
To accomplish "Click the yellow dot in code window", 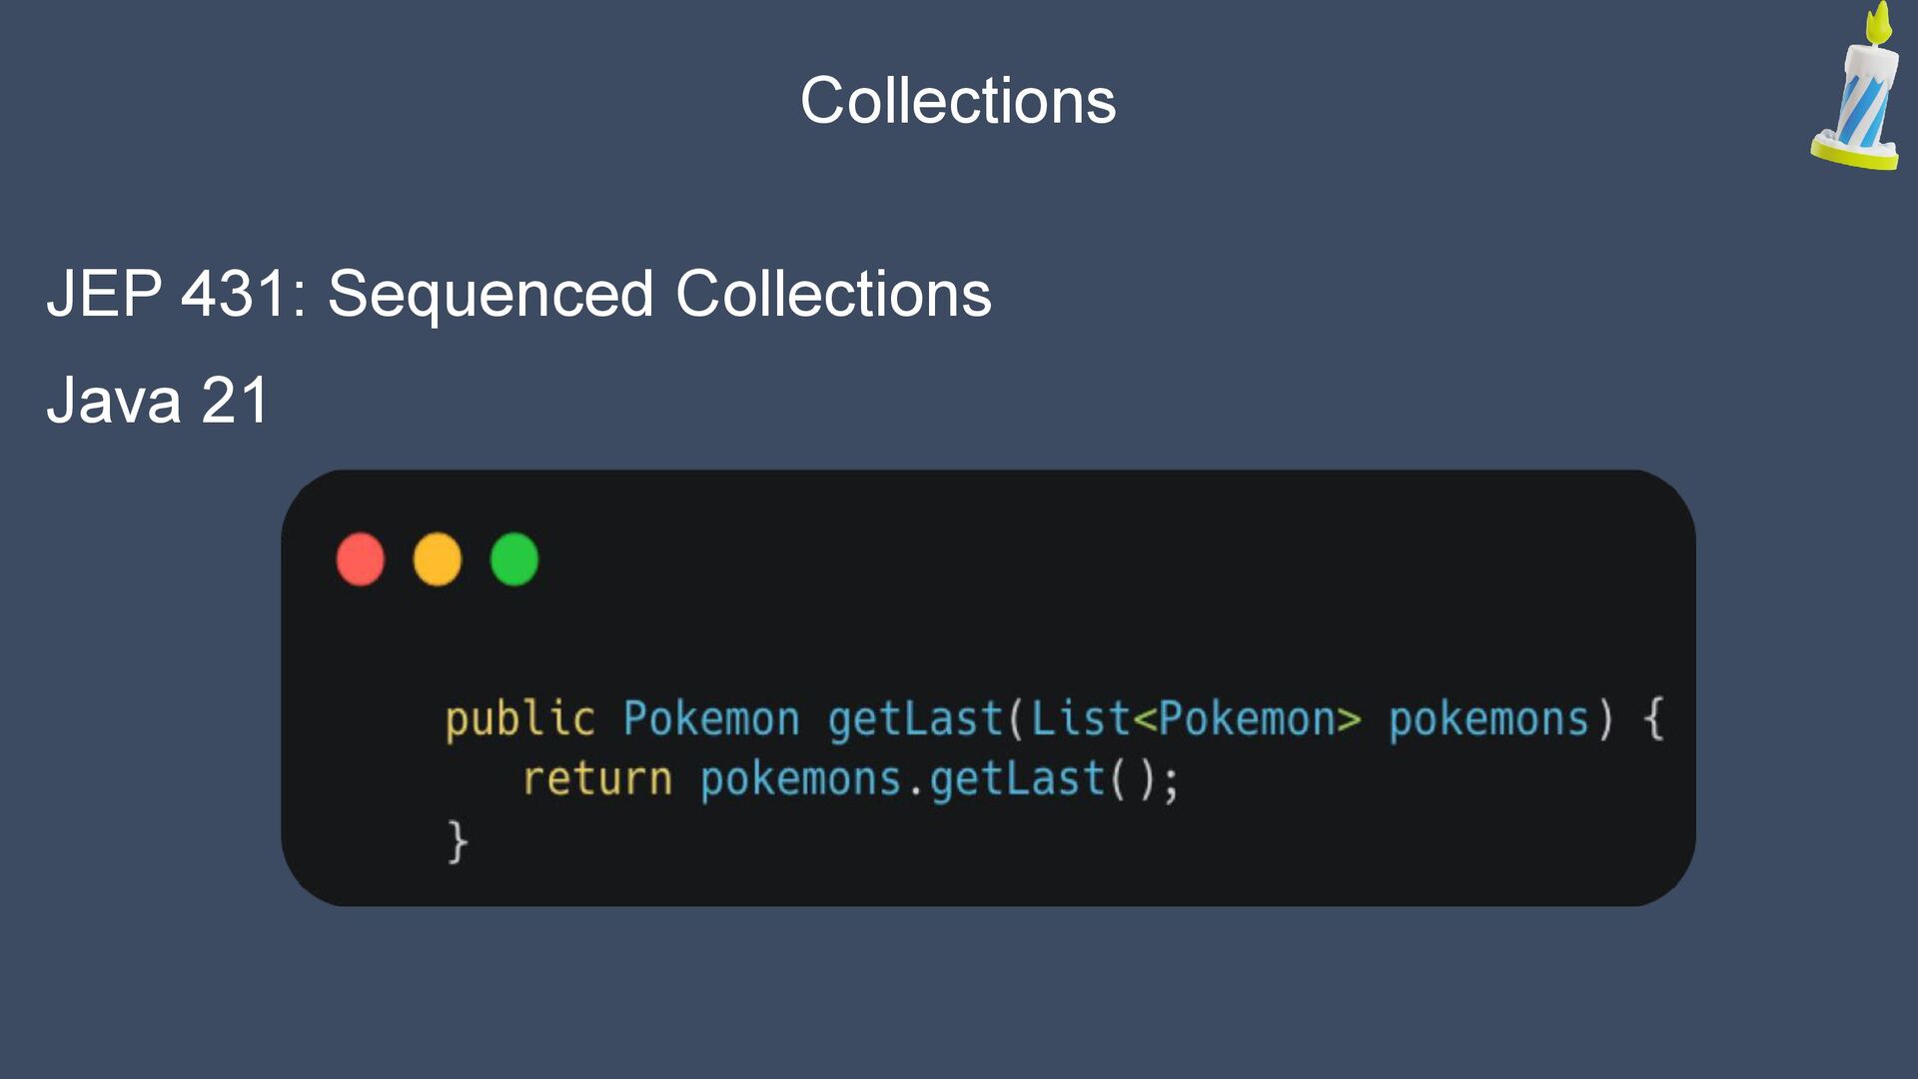I will pos(438,559).
